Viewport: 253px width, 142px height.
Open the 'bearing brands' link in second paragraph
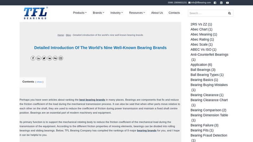click(147, 131)
